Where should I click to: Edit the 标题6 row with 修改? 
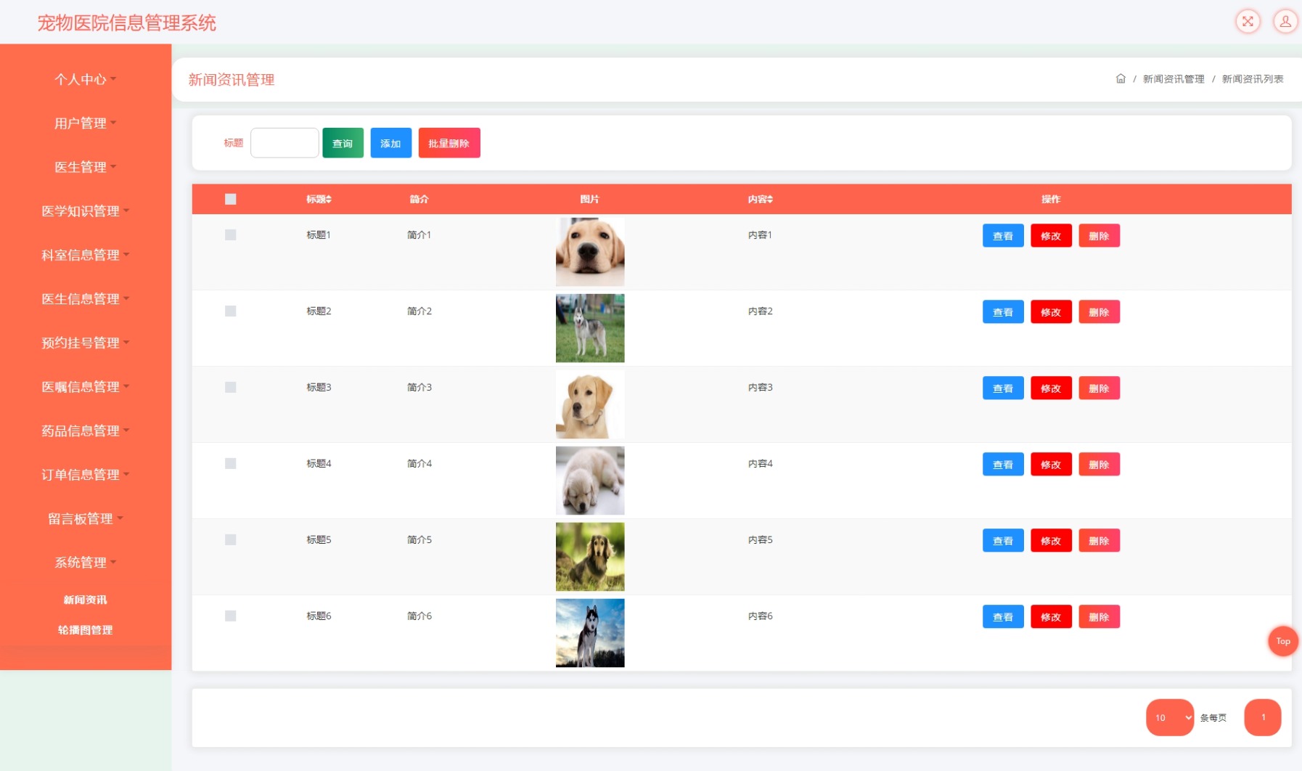pyautogui.click(x=1051, y=617)
